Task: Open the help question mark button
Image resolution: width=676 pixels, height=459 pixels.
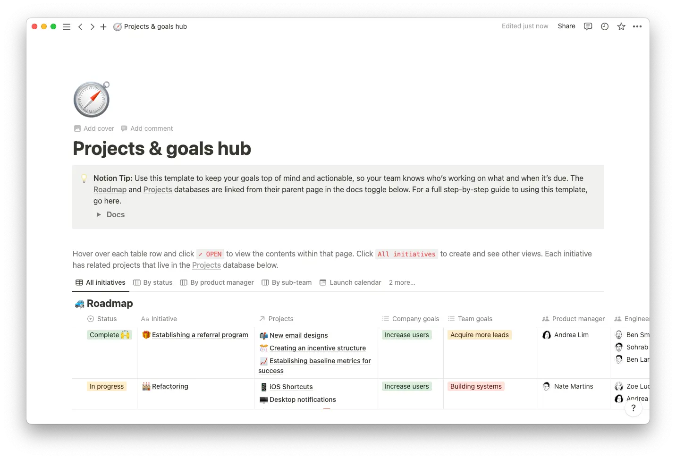Action: [x=633, y=408]
